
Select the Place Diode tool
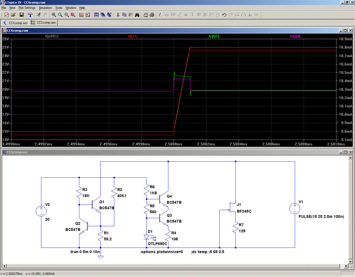click(199, 15)
